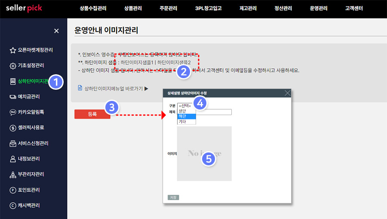The width and height of the screenshot is (387, 219).
Task: Follow the 상하단이미지메뉴얼 바로가기 link
Action: pyautogui.click(x=113, y=88)
